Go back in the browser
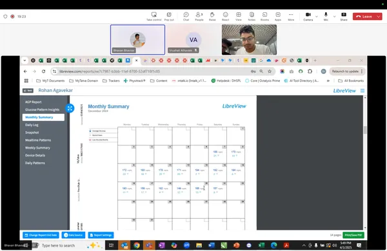 (x=25, y=71)
